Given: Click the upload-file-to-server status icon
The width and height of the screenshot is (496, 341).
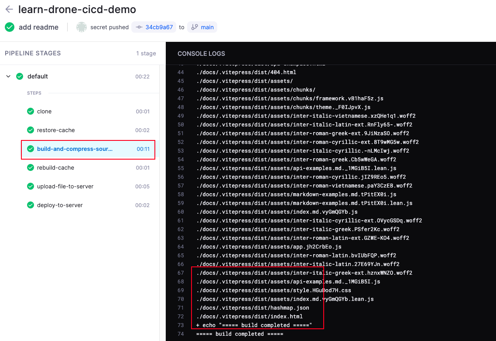Looking at the screenshot, I should (x=31, y=186).
